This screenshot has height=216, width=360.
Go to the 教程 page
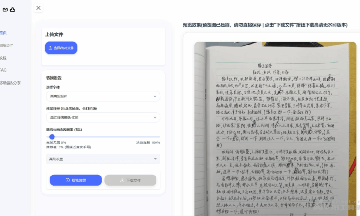tap(3, 58)
